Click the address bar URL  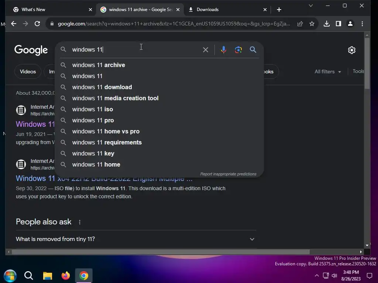173,24
